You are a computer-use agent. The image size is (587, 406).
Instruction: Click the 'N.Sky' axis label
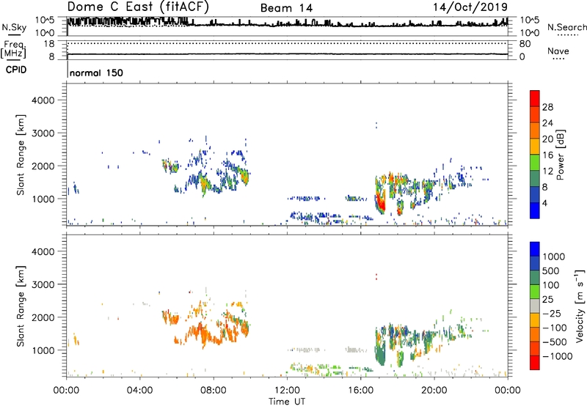(14, 27)
